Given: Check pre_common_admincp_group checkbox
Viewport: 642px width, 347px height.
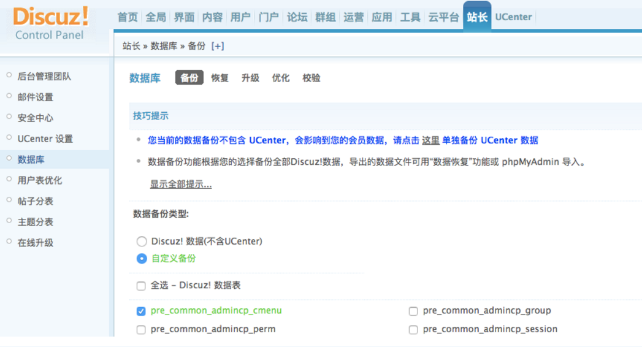Looking at the screenshot, I should click(x=413, y=311).
